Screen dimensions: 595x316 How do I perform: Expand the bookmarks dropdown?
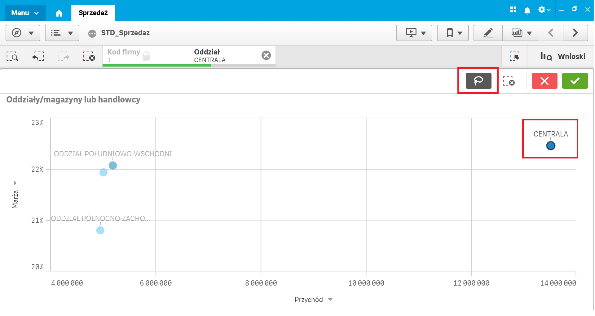tap(453, 33)
